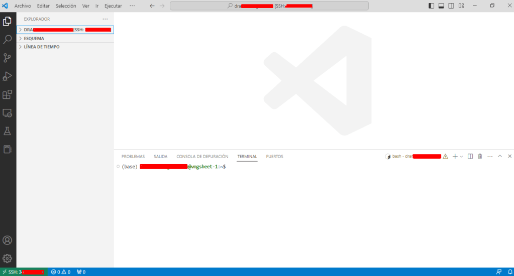Expand the ESQUEMA section
Viewport: 514px width, 276px height.
click(x=34, y=39)
